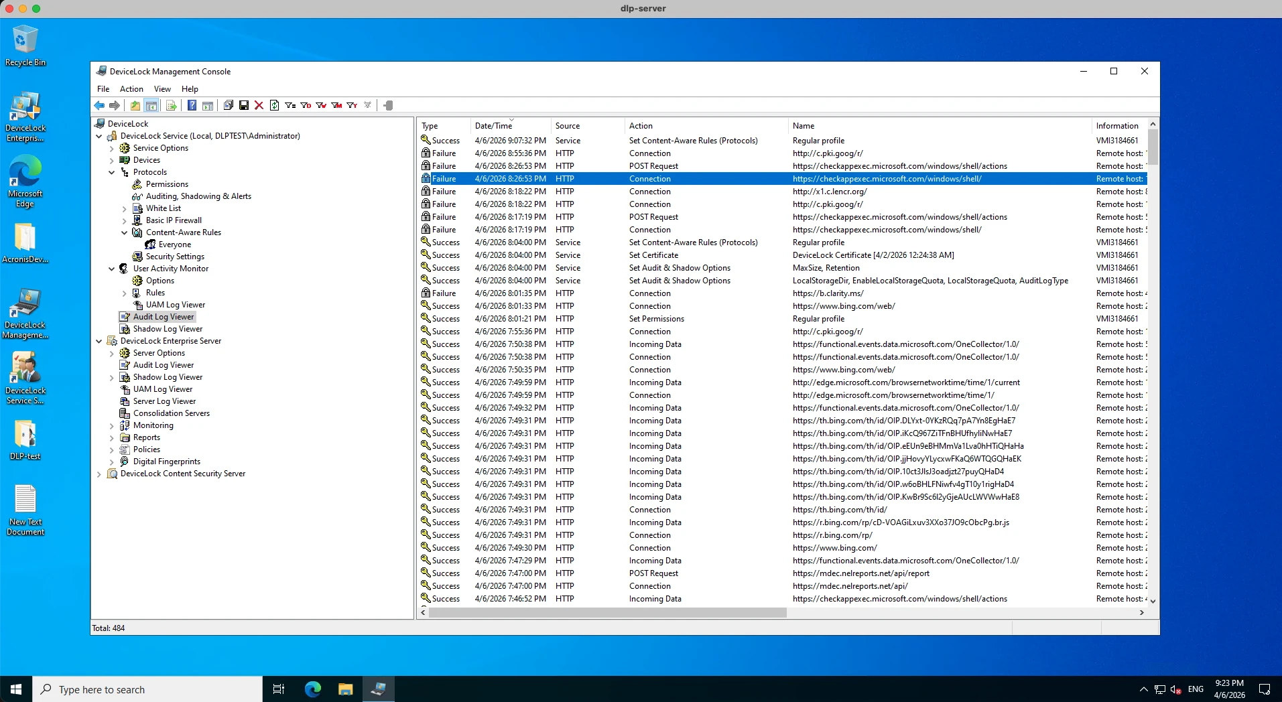Click the Back arrow in the toolbar
The height and width of the screenshot is (702, 1282).
click(x=99, y=105)
